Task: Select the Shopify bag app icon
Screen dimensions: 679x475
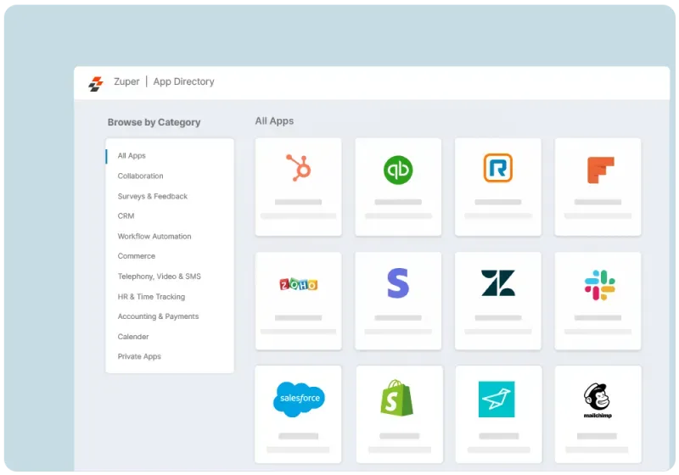Action: pos(396,398)
